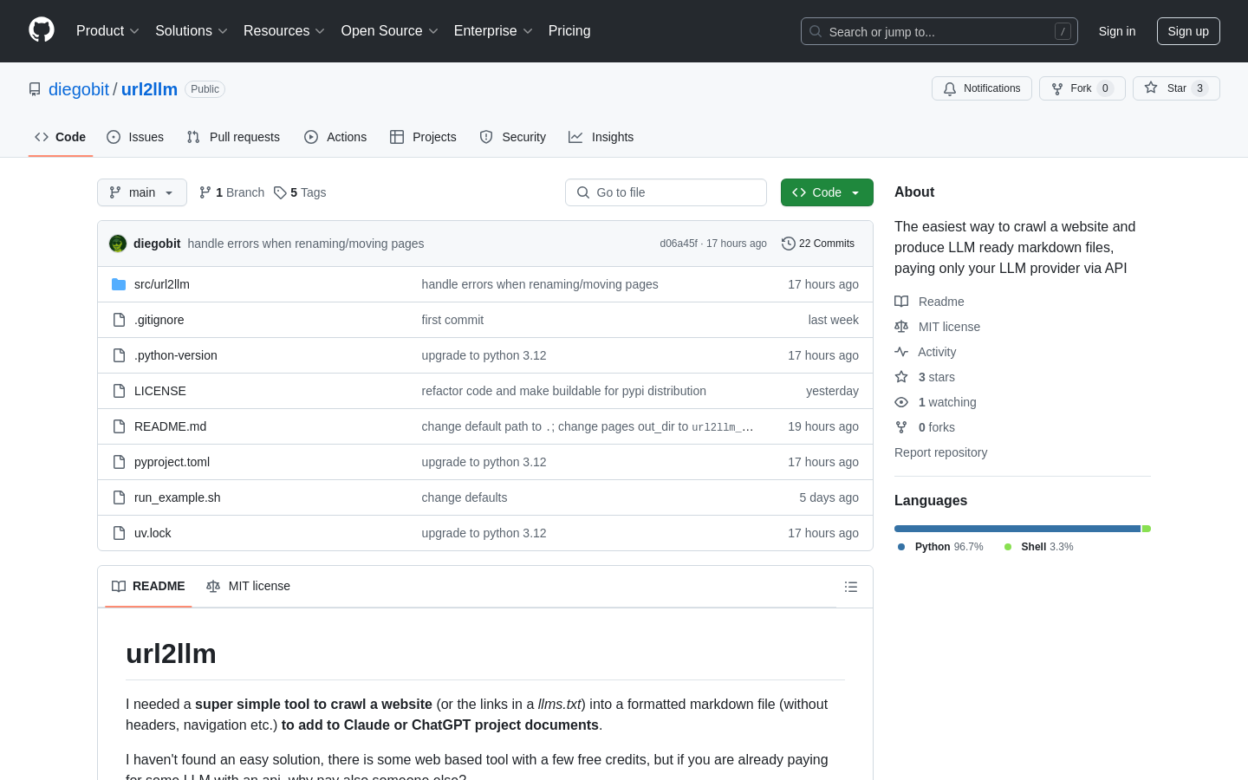Open commit hash d06a45f
The width and height of the screenshot is (1248, 780).
679,244
